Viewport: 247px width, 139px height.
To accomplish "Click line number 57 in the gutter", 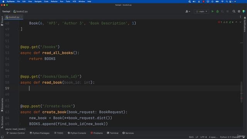I will point(7,76).
